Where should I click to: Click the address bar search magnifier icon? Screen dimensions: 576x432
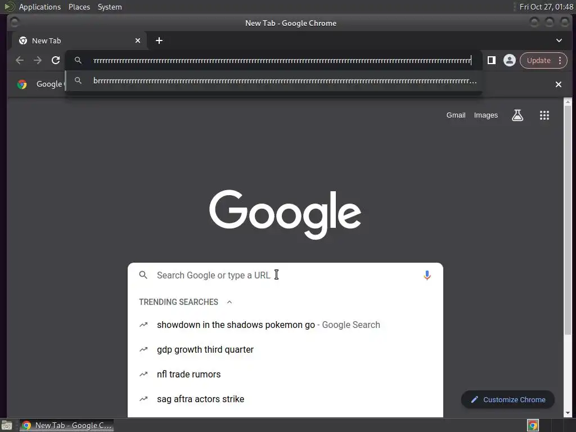click(x=78, y=60)
